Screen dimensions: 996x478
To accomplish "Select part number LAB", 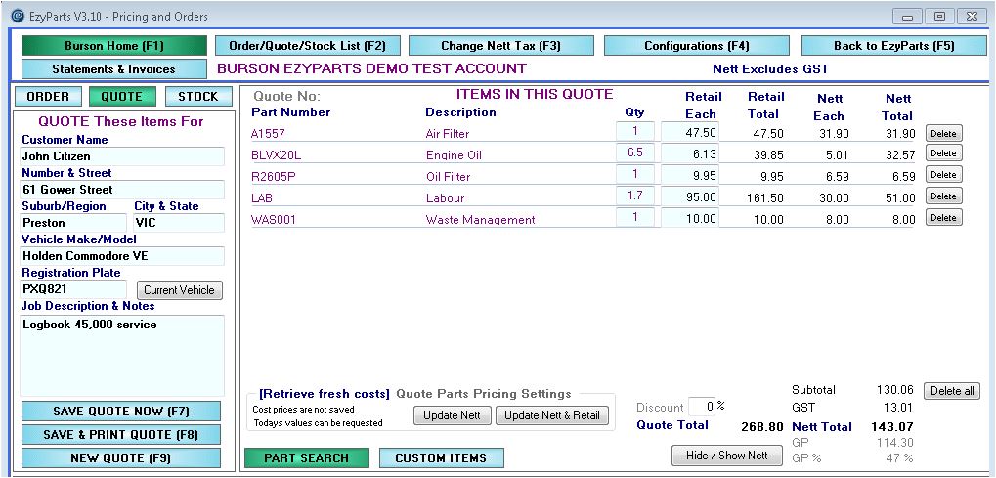I will point(262,198).
